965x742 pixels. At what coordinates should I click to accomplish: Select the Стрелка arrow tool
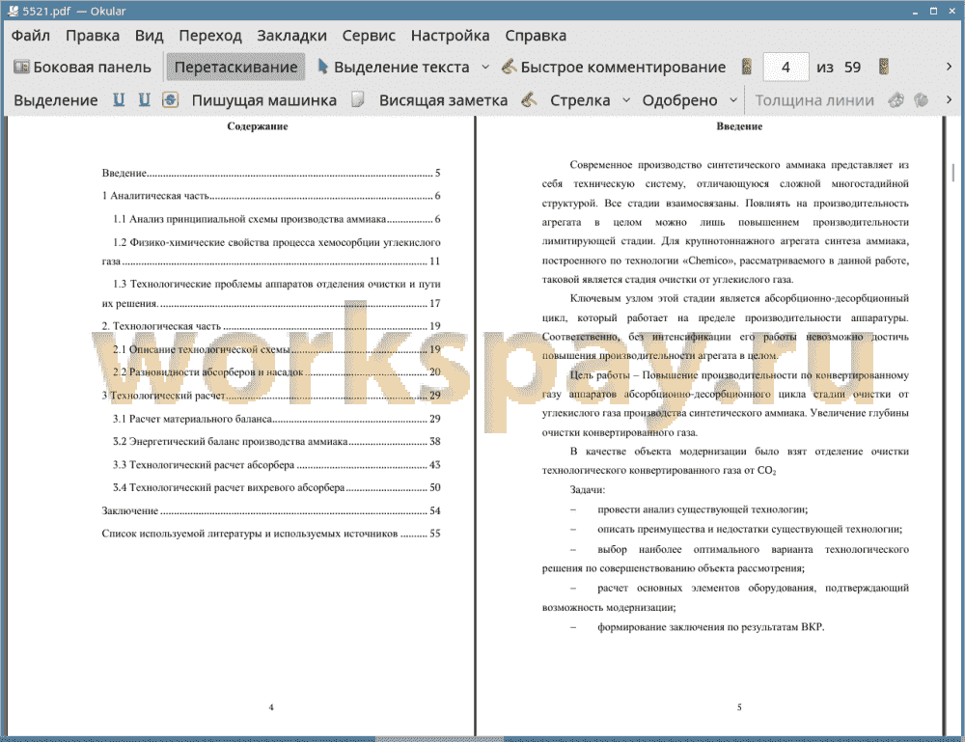tap(580, 100)
